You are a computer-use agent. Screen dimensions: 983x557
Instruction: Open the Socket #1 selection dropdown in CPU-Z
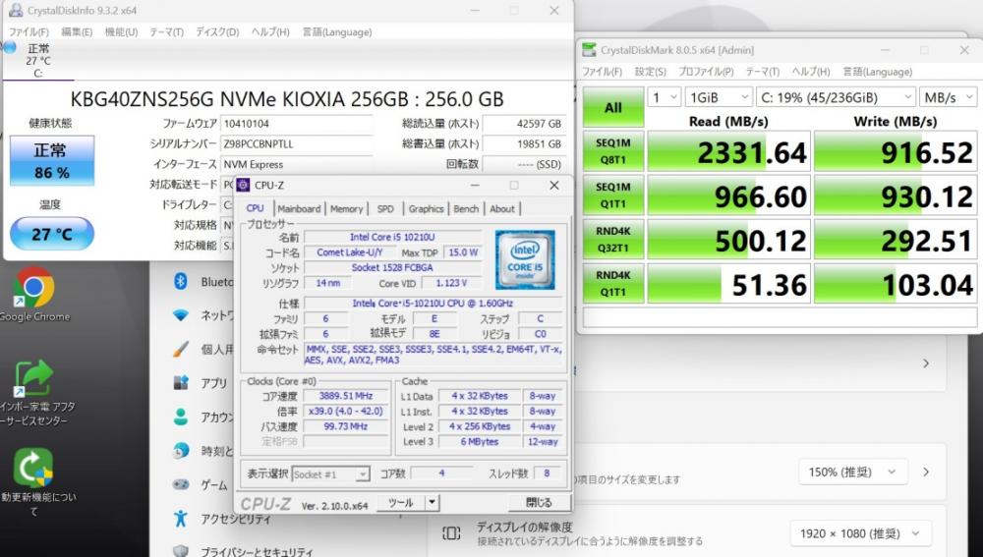point(331,474)
